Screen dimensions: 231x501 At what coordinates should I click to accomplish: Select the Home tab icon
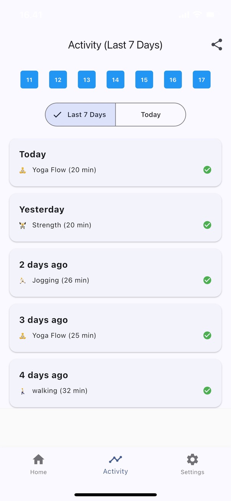click(38, 459)
